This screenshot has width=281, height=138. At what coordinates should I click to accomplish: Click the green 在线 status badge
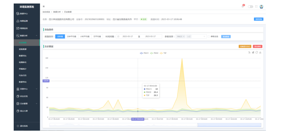tap(144, 19)
